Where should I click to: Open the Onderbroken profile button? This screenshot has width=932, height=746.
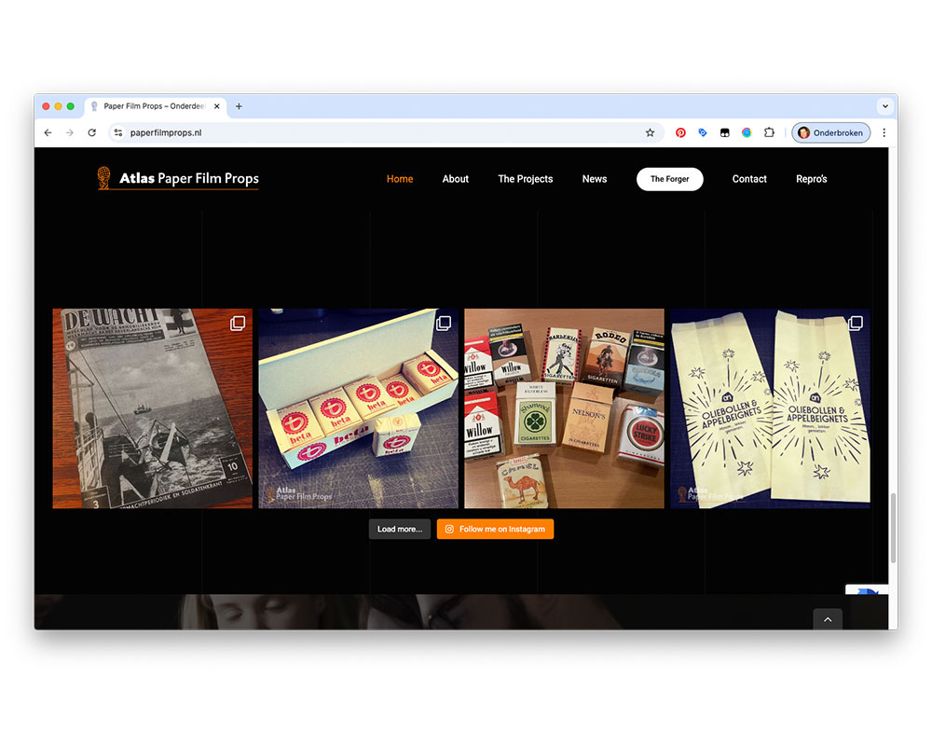tap(830, 132)
